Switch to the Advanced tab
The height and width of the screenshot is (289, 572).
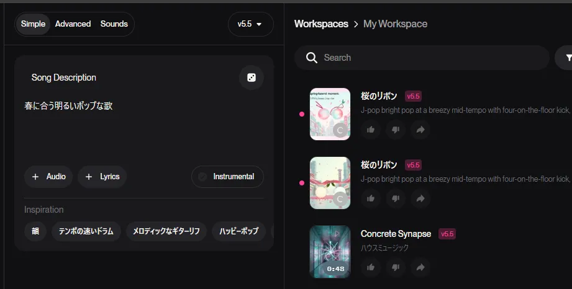(73, 24)
